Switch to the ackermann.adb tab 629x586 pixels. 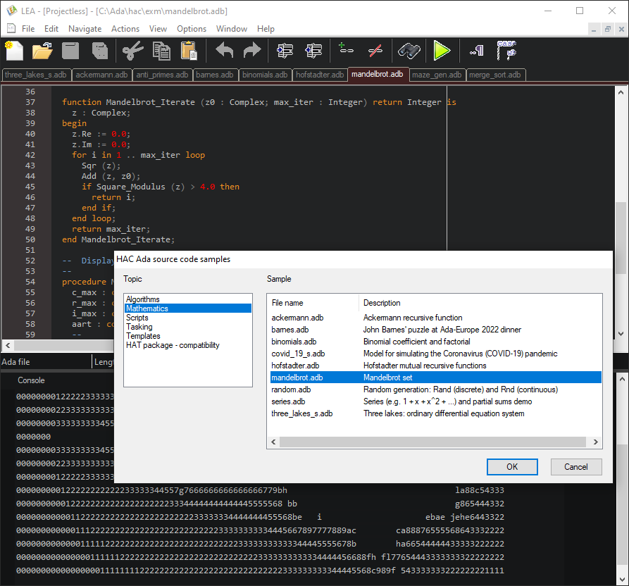coord(101,75)
